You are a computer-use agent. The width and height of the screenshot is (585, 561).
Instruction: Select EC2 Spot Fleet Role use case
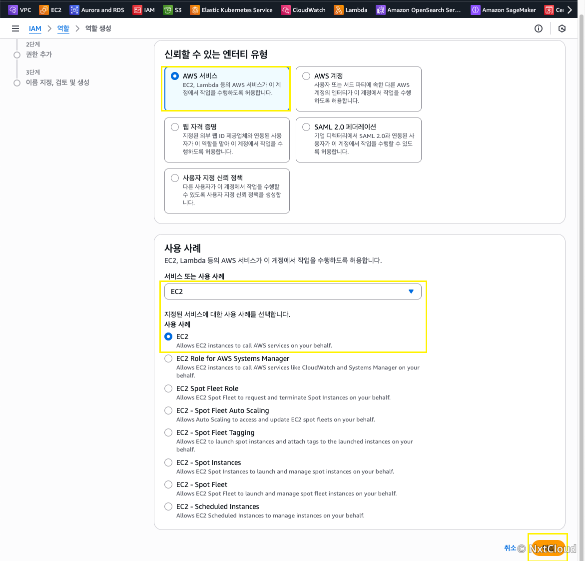[169, 388]
